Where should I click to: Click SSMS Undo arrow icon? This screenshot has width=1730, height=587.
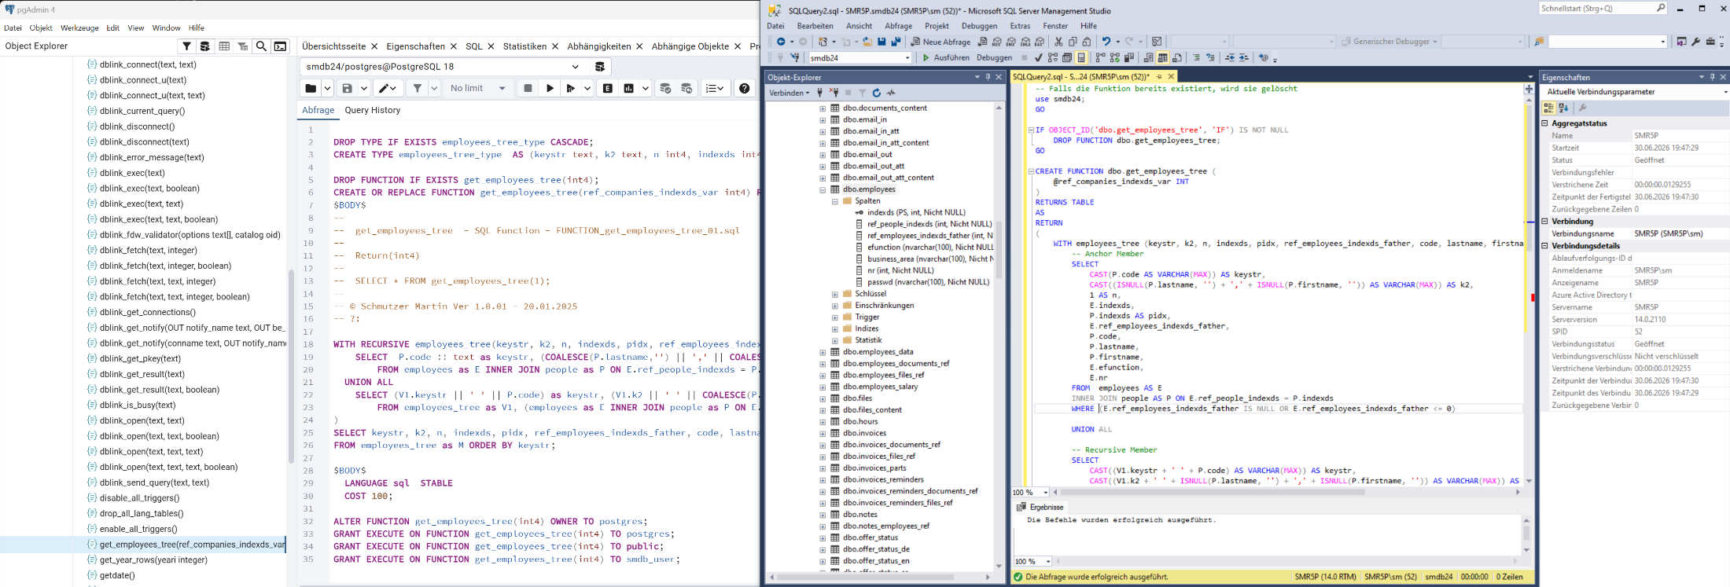[1106, 42]
